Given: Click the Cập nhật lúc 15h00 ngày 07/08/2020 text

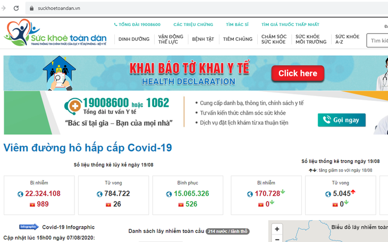Looking at the screenshot, I should pos(49,238).
